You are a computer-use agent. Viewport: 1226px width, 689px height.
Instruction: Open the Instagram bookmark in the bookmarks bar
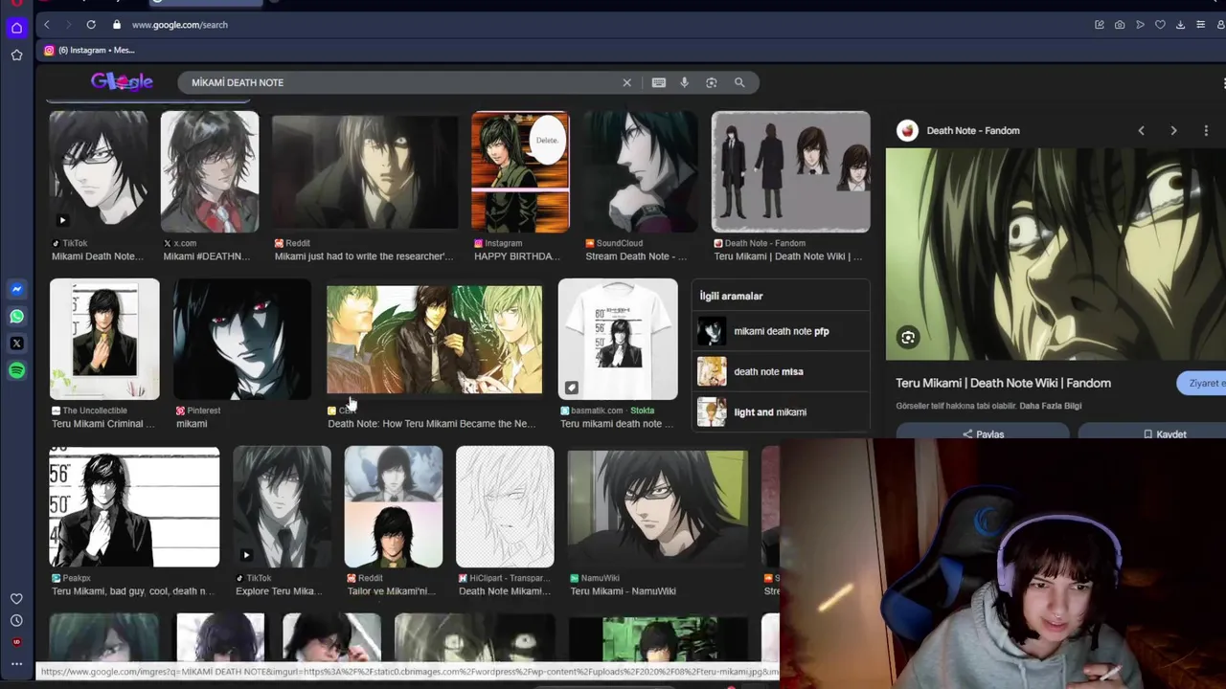point(89,50)
